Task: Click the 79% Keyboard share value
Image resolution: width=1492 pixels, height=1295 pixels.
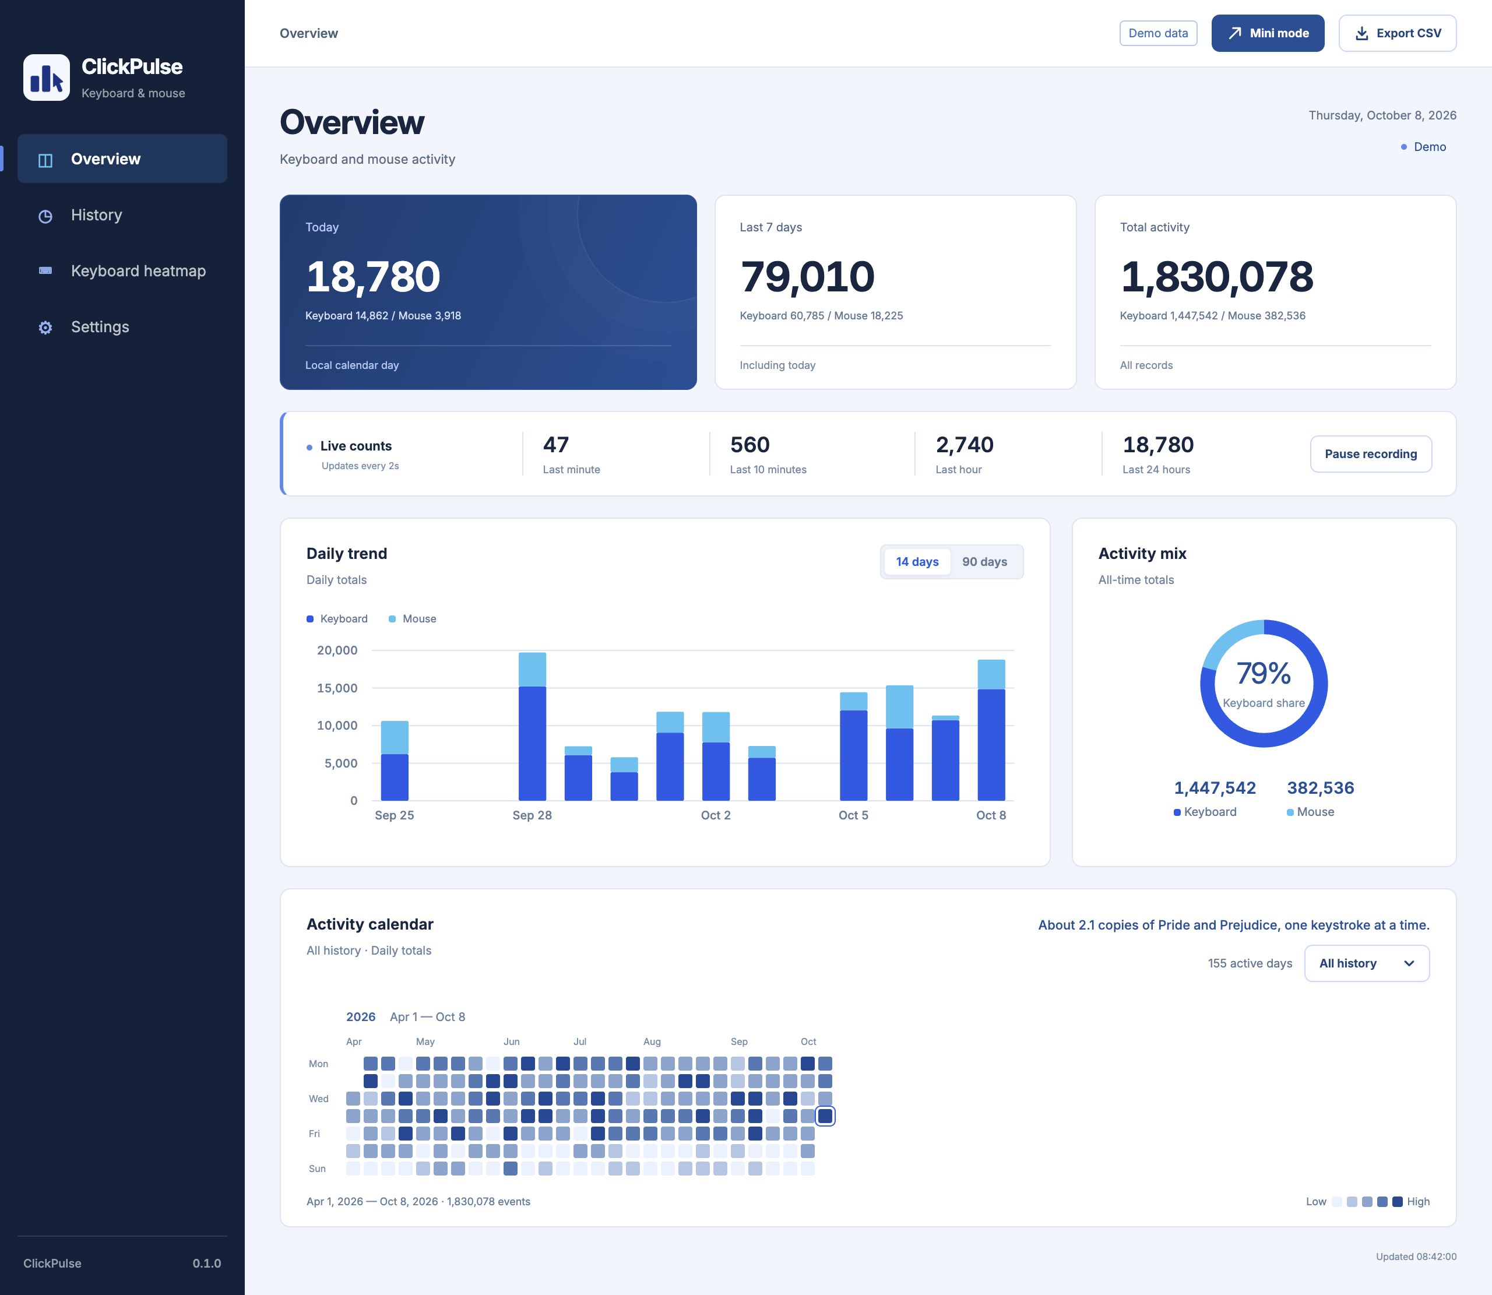Action: click(1263, 674)
